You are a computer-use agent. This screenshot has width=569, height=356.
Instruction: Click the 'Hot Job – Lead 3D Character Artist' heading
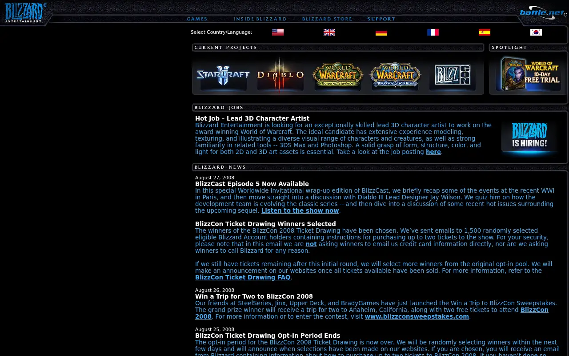pos(252,118)
